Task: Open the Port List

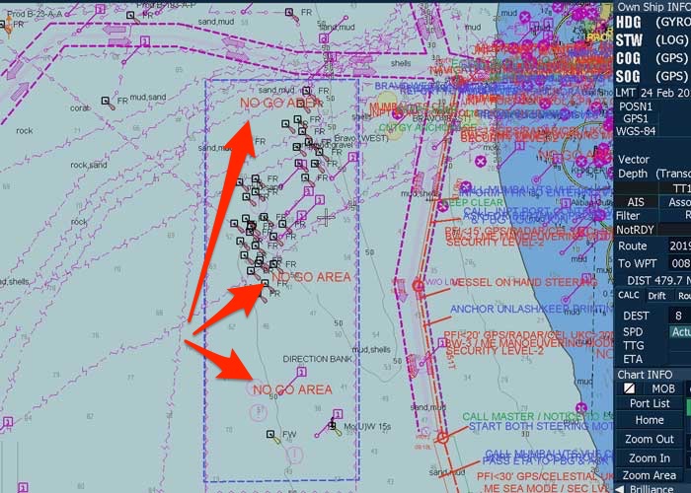Action: pos(650,403)
